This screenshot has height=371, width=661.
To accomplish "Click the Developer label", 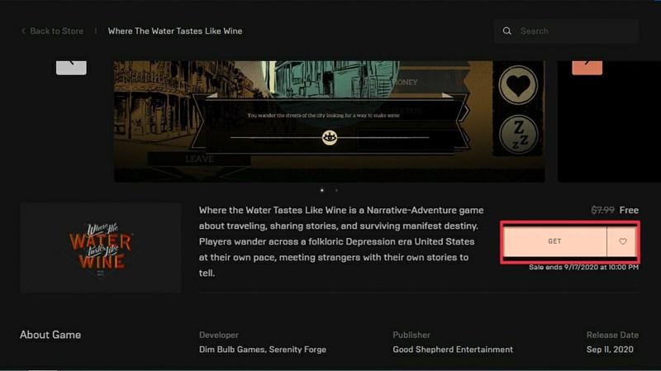I will click(x=219, y=335).
